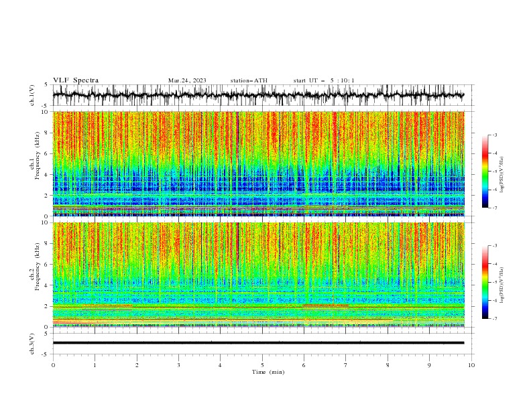The height and width of the screenshot is (410, 531).
Task: Click the ch.1 frequency tick label "6"
Action: [47, 153]
